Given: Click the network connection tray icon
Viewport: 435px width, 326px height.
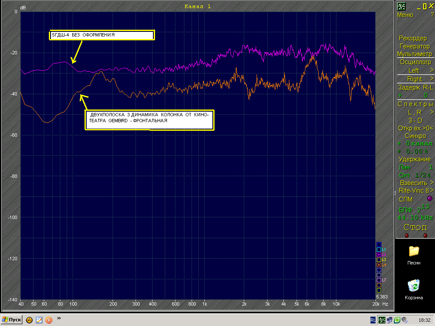Looking at the screenshot, I should pos(390,320).
